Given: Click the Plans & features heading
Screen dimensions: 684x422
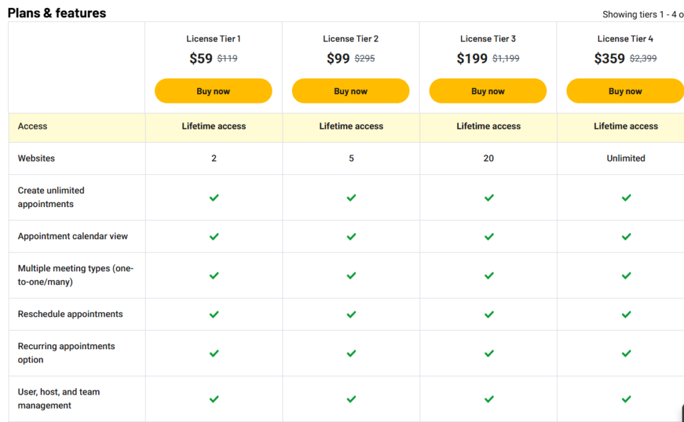Looking at the screenshot, I should tap(57, 13).
